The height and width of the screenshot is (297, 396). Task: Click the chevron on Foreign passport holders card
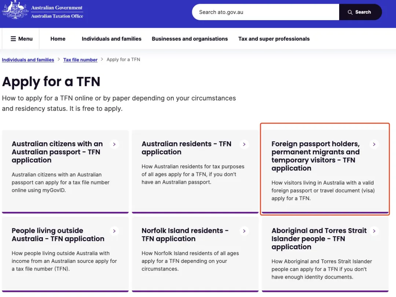point(374,144)
